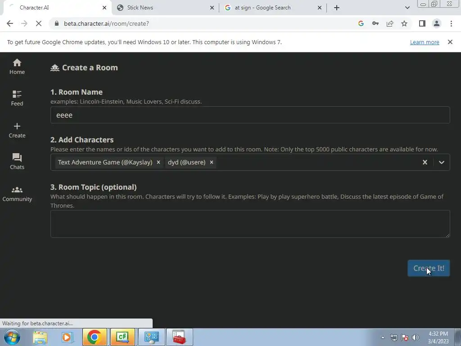Open the Feed sidebar item
461x346 pixels.
pos(17,98)
